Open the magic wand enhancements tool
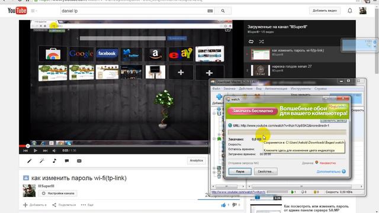Image resolution: width=379 pixels, height=213 pixels. 42,161
